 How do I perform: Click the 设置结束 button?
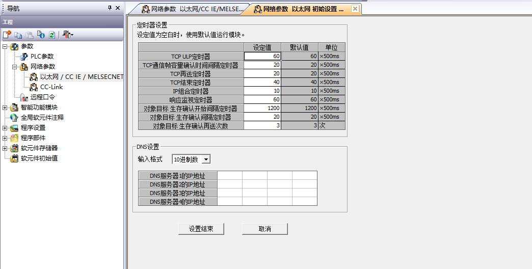click(201, 229)
